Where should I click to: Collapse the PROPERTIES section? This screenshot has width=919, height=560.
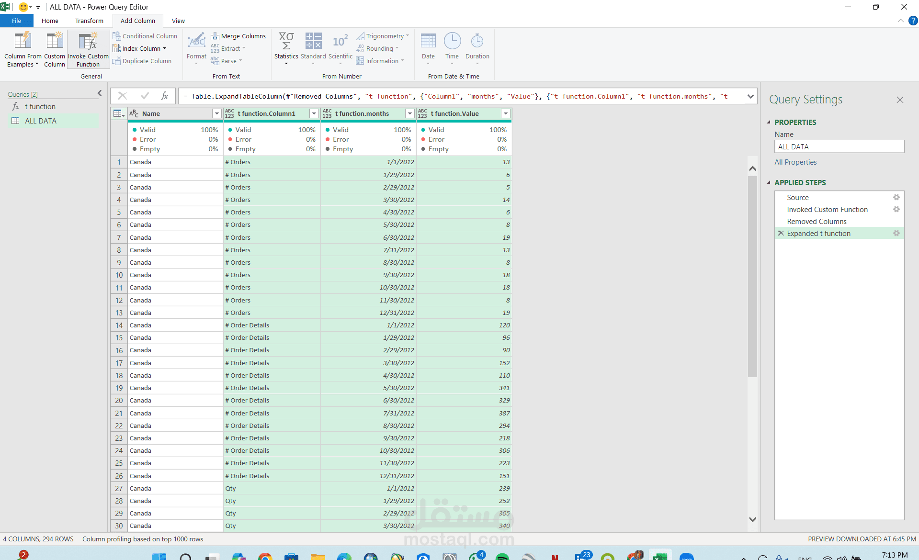point(768,122)
